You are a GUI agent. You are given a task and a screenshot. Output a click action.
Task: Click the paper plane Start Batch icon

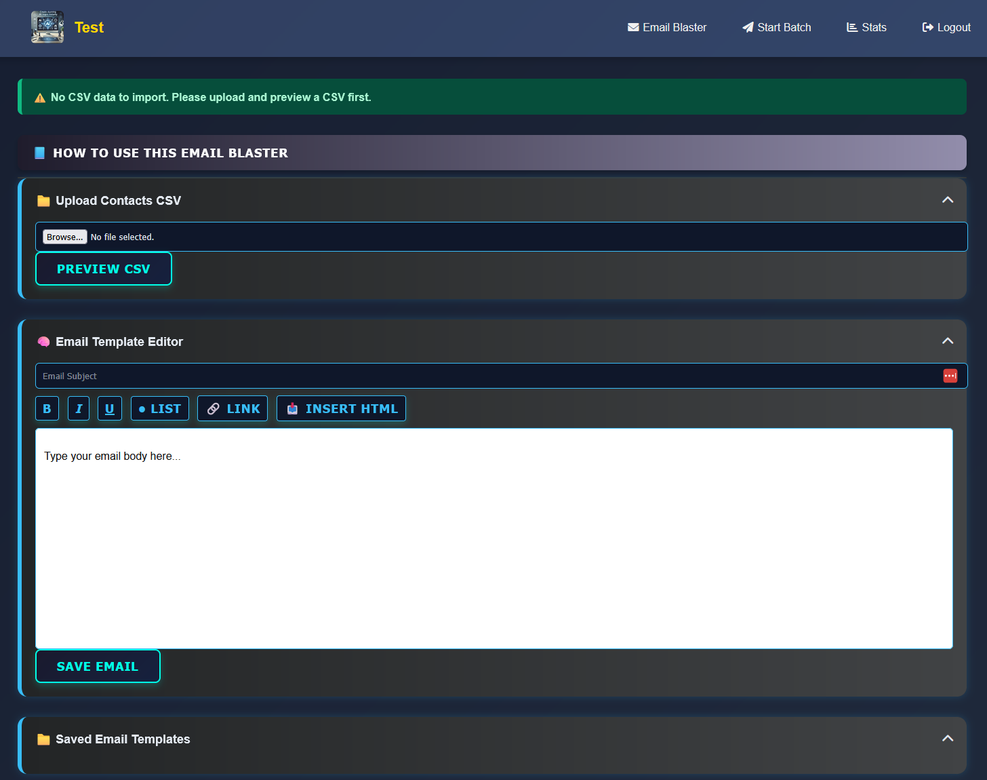(748, 27)
